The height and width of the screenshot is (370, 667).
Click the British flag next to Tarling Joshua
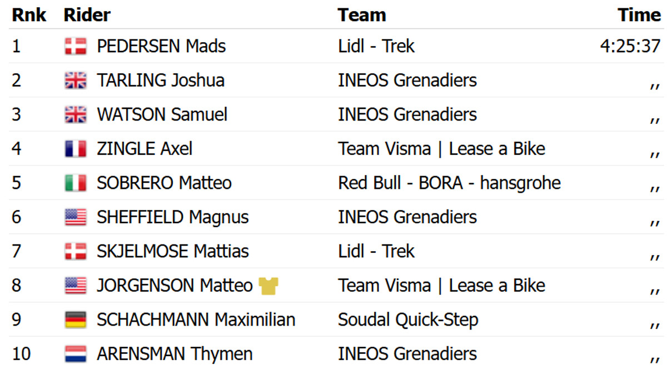tap(76, 81)
